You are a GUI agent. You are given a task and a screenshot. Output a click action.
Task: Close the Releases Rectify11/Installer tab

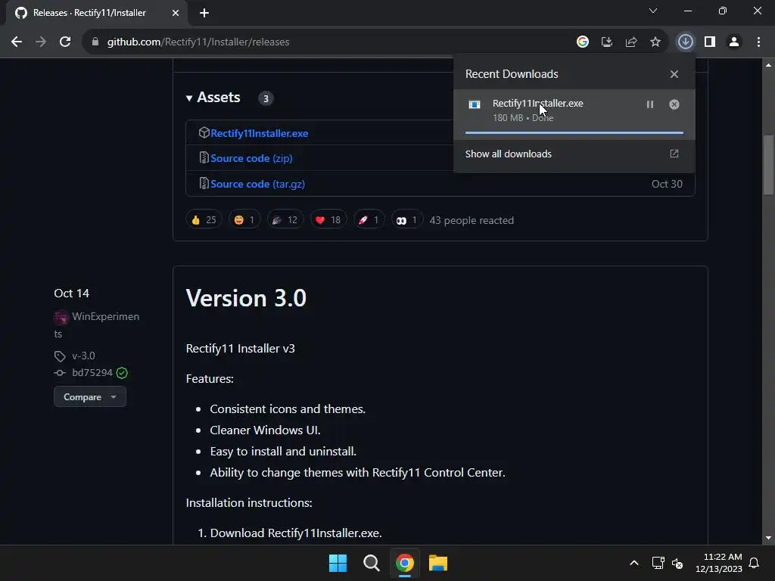(x=176, y=13)
